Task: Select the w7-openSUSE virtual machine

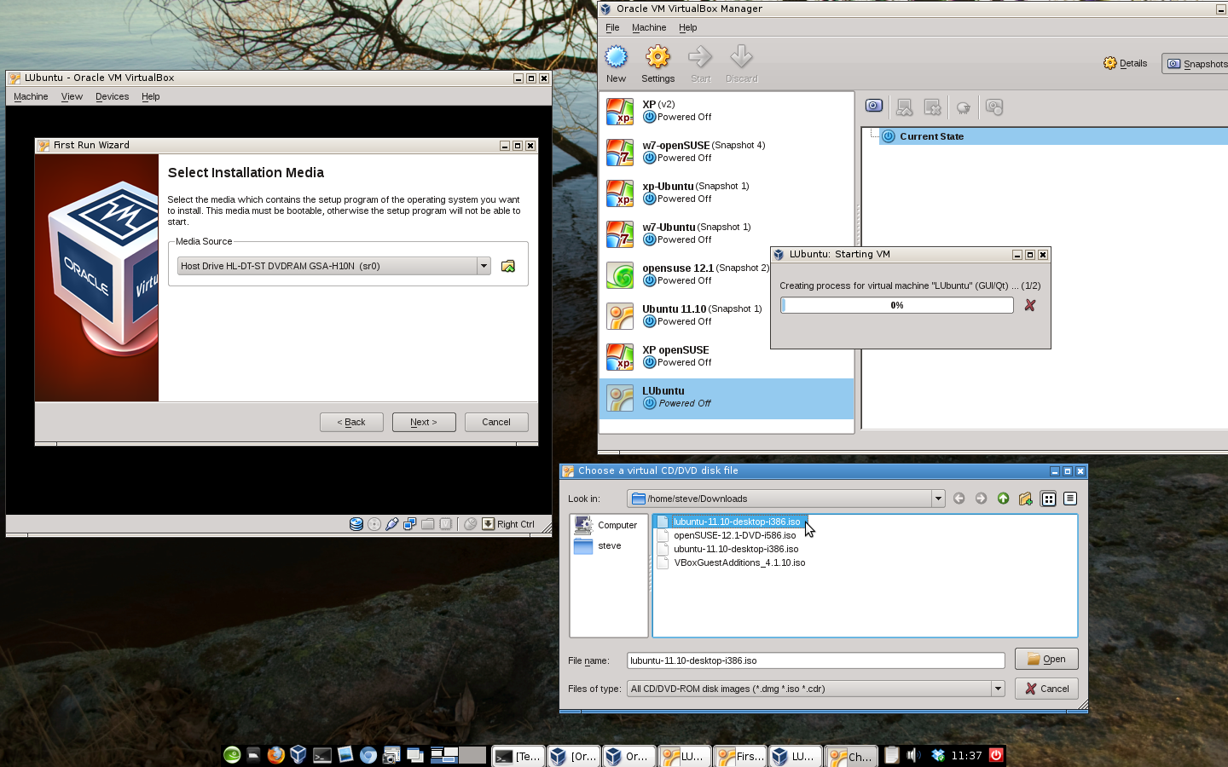Action: [727, 152]
